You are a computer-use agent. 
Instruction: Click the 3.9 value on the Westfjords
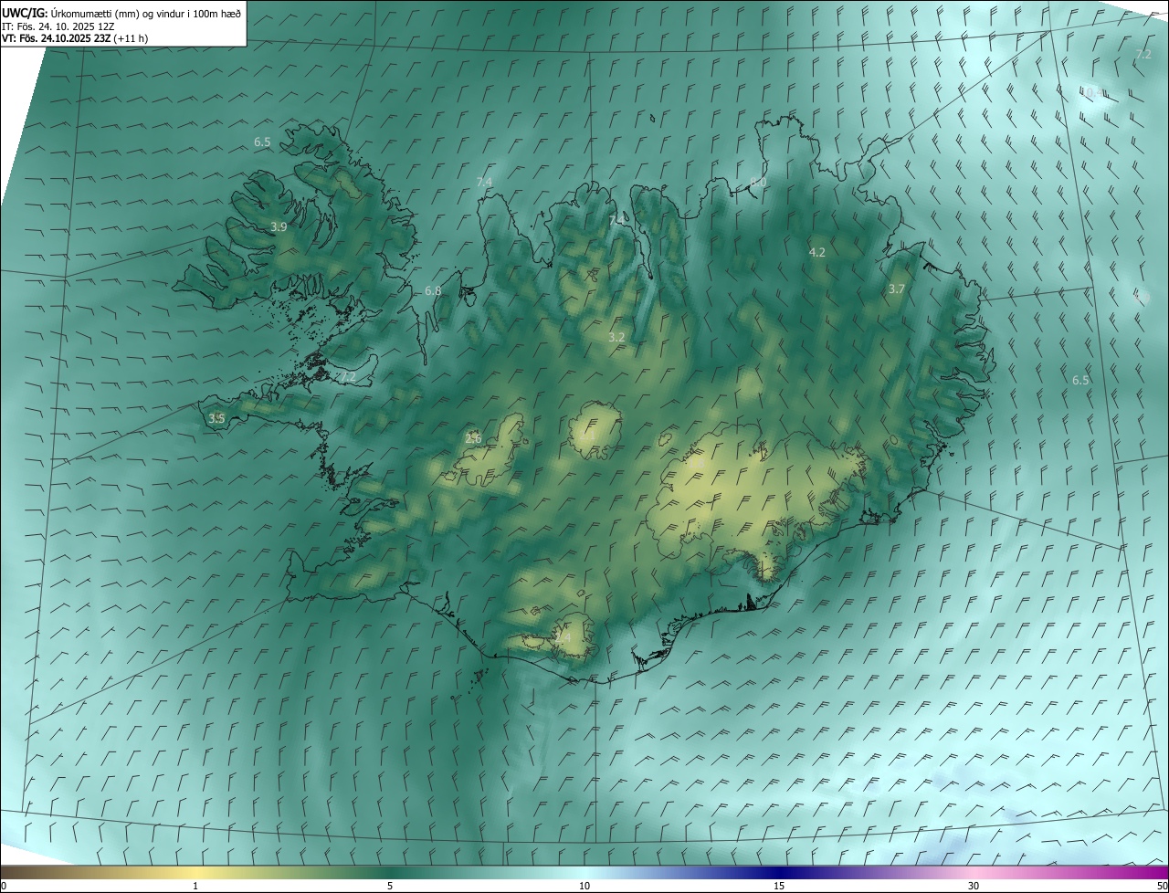(x=279, y=226)
